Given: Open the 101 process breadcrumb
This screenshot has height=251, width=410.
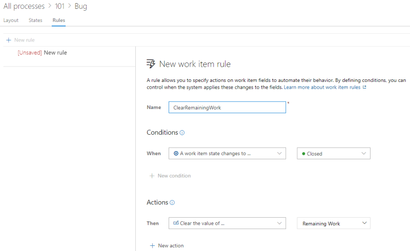Looking at the screenshot, I should point(59,6).
